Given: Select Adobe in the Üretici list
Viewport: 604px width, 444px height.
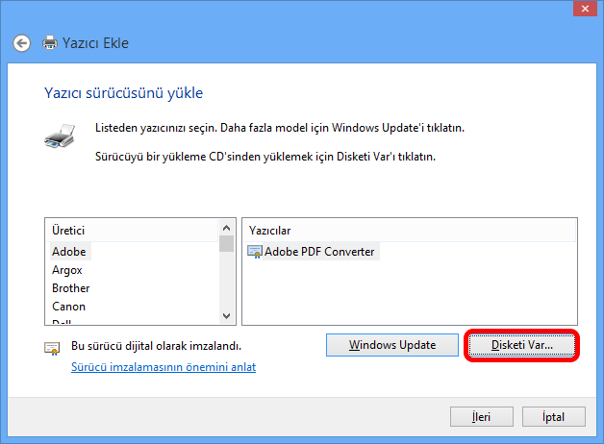Looking at the screenshot, I should tap(69, 252).
